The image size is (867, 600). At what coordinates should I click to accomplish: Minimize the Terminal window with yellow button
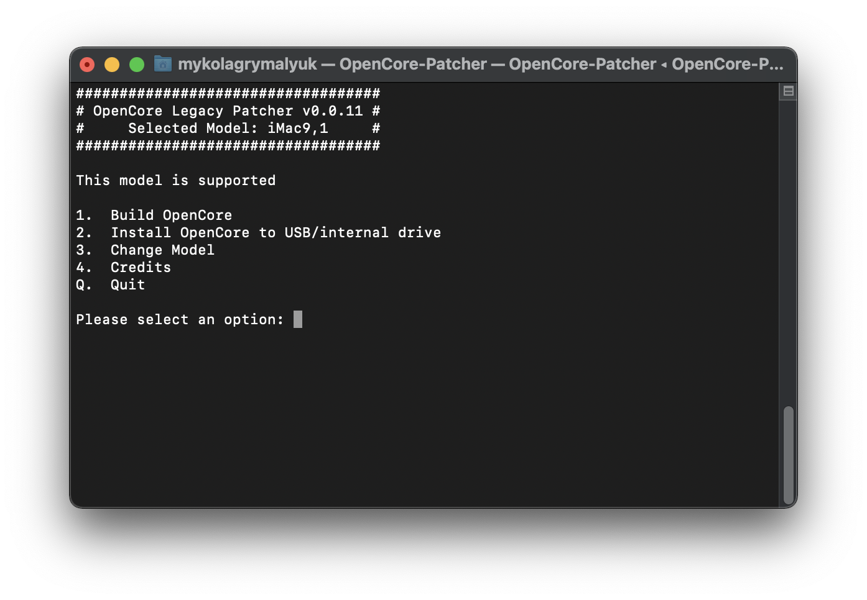click(112, 65)
